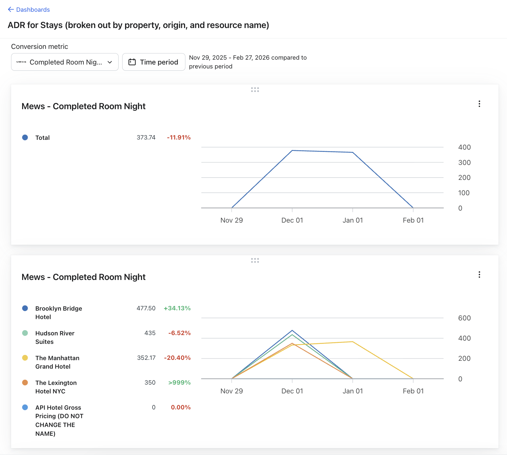This screenshot has height=455, width=507.
Task: Click The Manhattan Grand Hotel yellow swatch
Action: pyautogui.click(x=25, y=358)
